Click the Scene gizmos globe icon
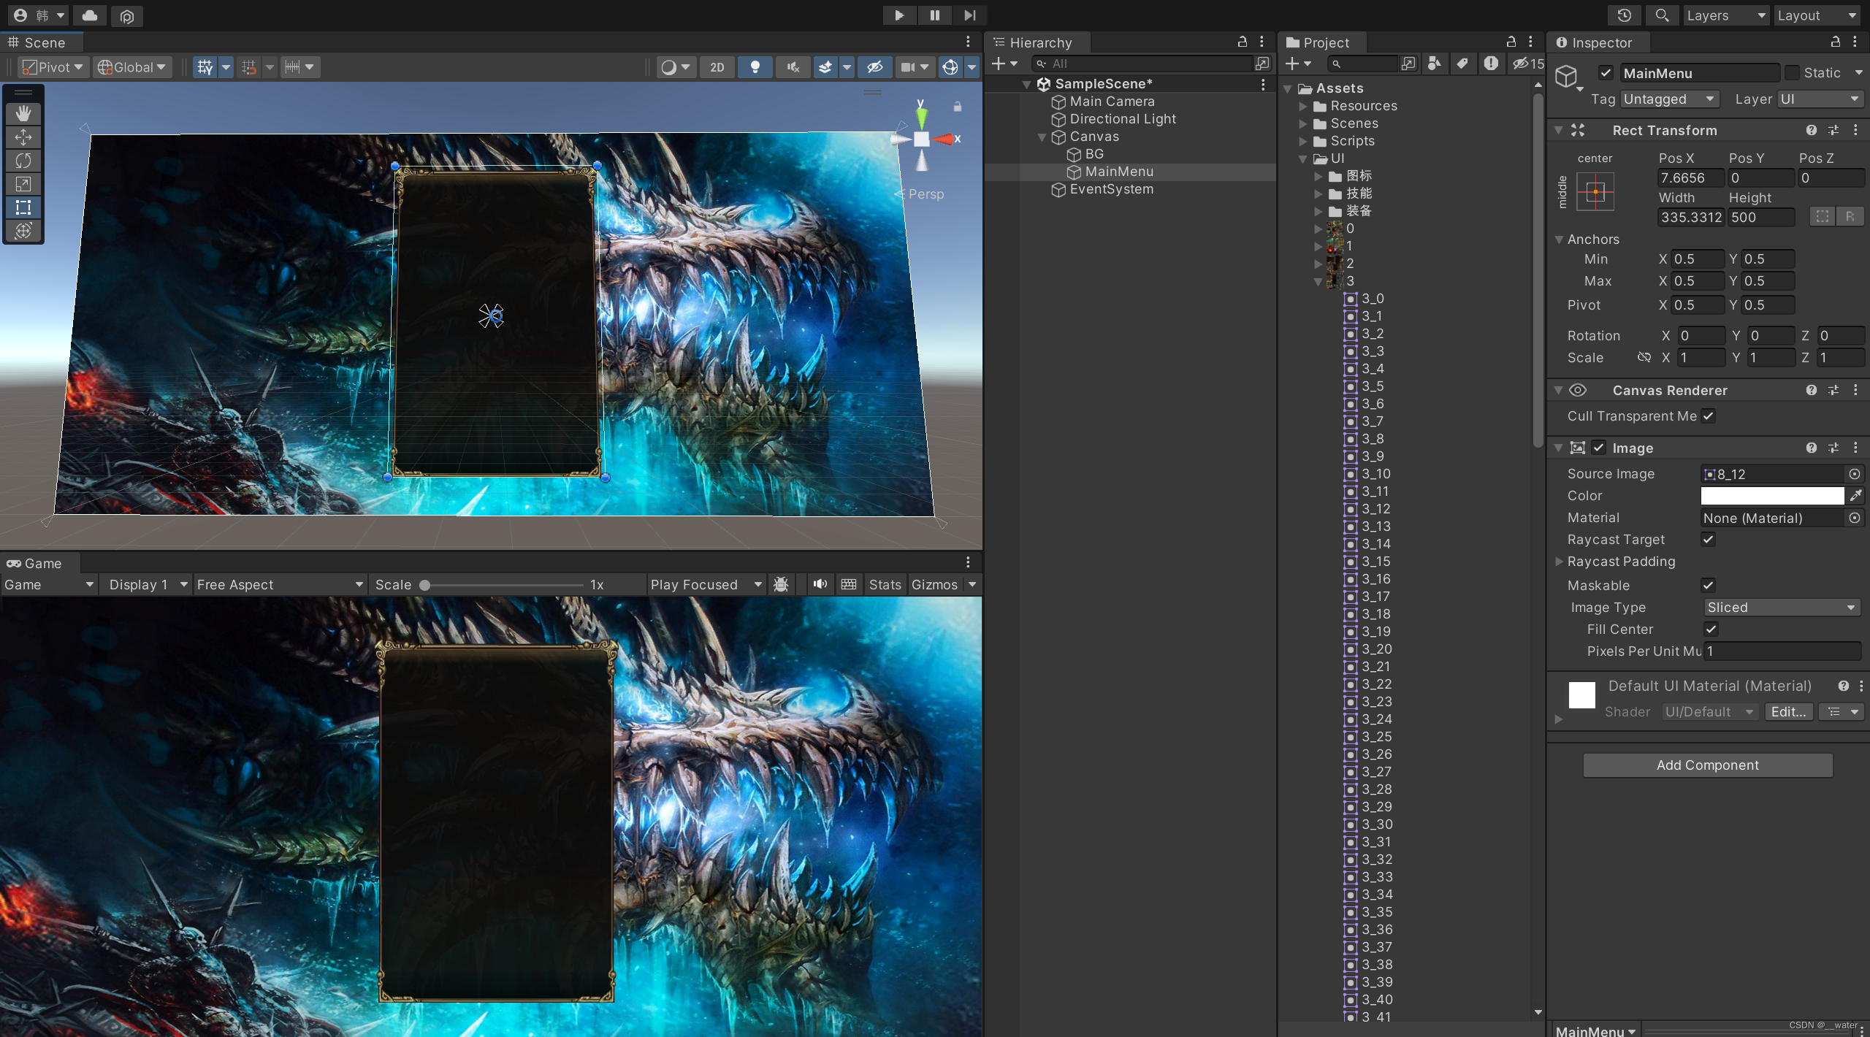1870x1037 pixels. click(x=950, y=67)
